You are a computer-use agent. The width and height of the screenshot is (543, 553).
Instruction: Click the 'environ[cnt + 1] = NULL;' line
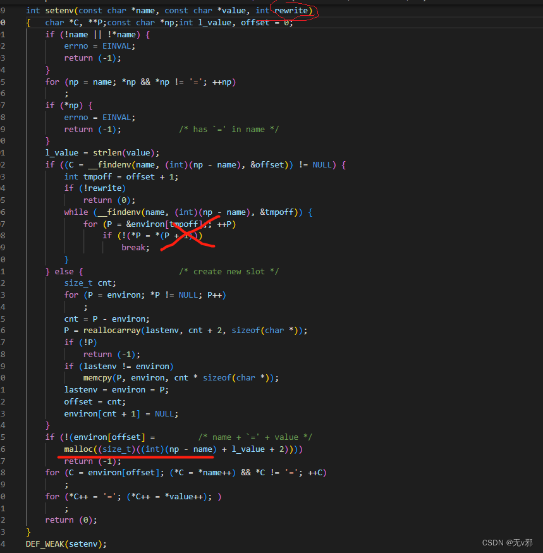121,414
